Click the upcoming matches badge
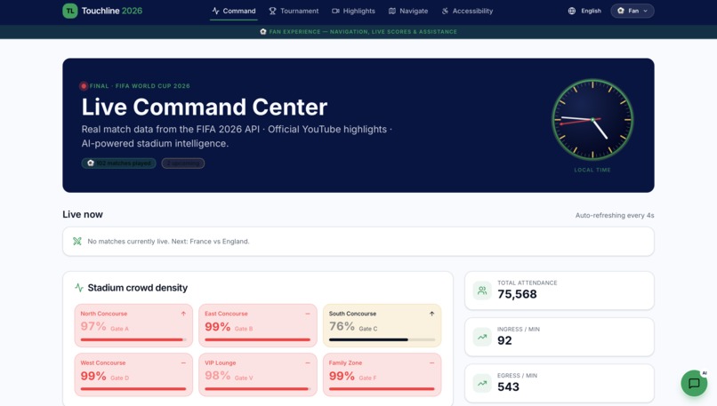 183,163
